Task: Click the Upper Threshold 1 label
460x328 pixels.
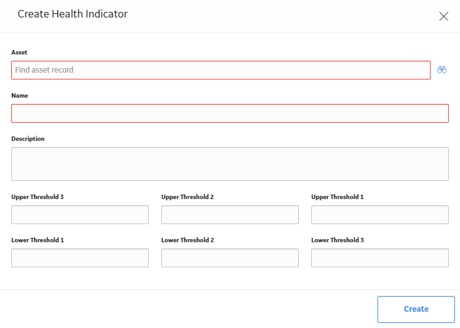Action: tap(337, 197)
